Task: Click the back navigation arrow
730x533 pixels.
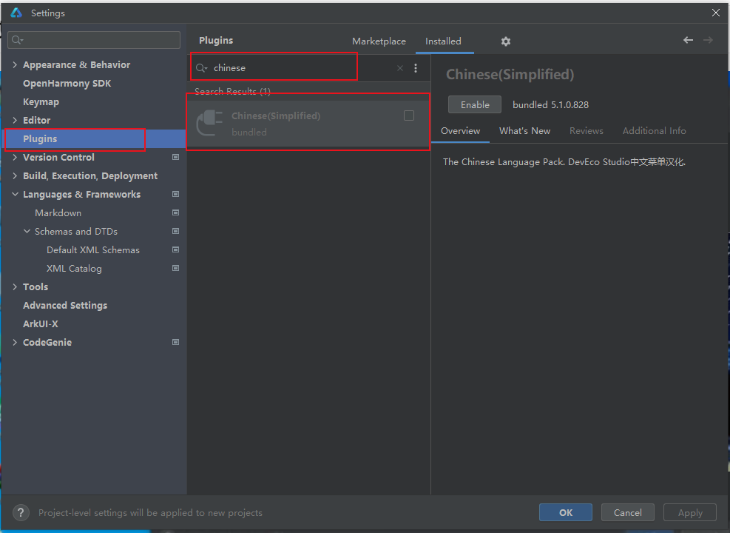Action: point(688,41)
